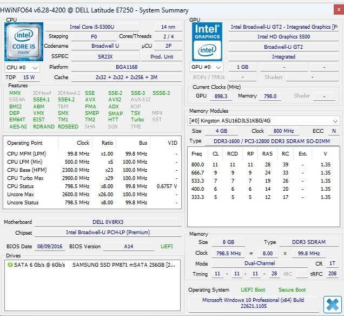Click the ECC N value
344x316 pixels.
(x=334, y=131)
